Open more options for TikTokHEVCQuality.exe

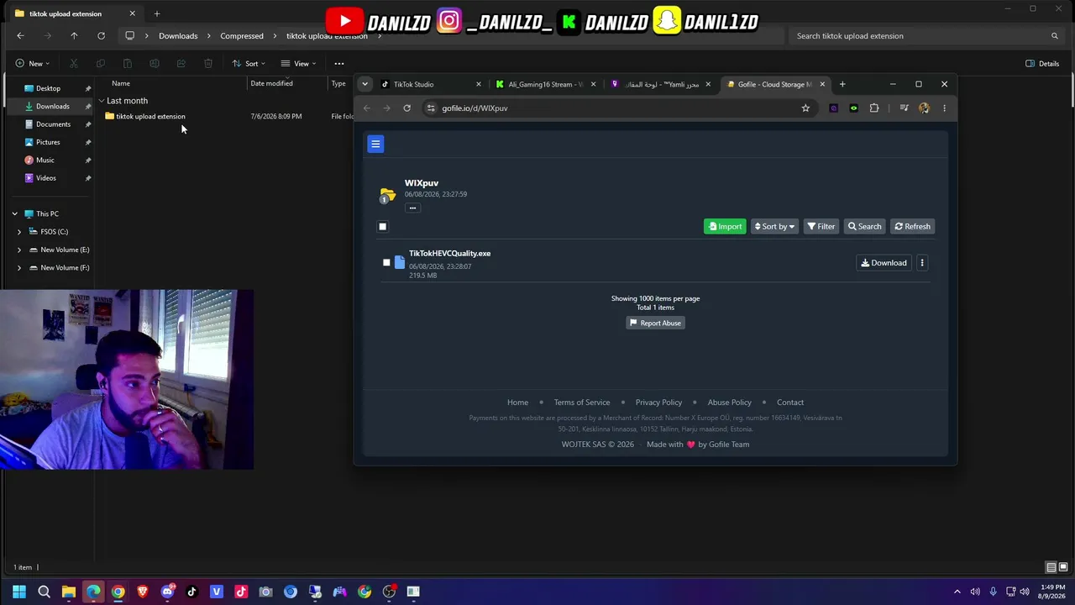pos(922,263)
